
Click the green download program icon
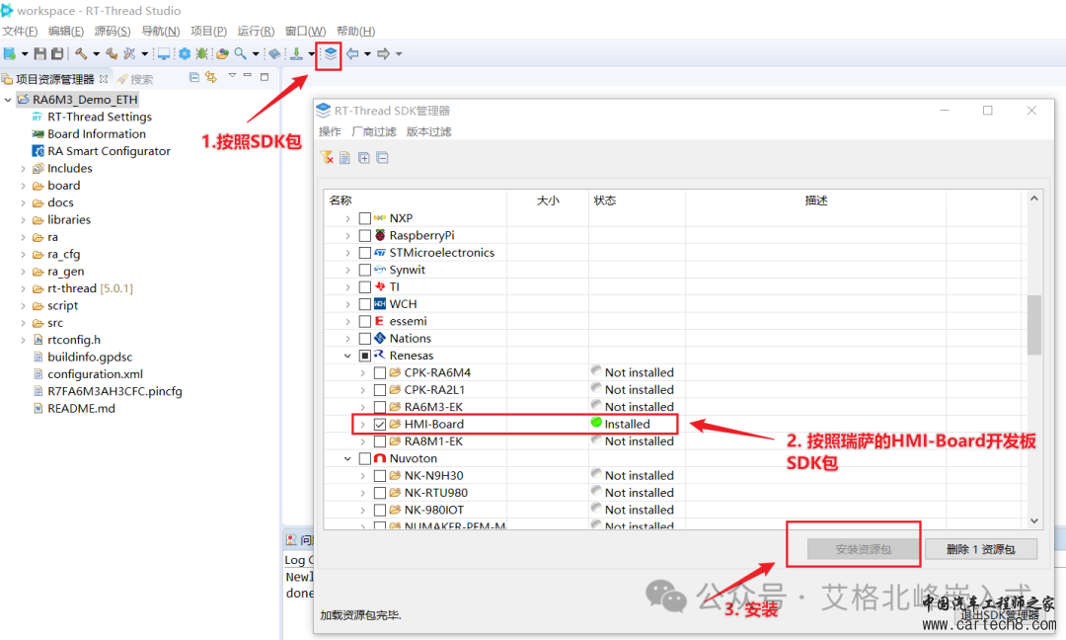[296, 53]
